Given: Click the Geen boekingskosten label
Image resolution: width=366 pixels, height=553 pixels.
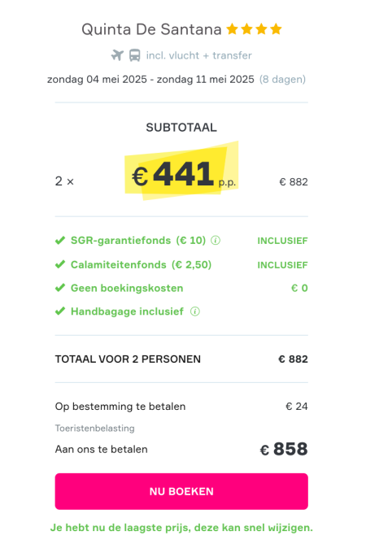Looking at the screenshot, I should [x=127, y=288].
